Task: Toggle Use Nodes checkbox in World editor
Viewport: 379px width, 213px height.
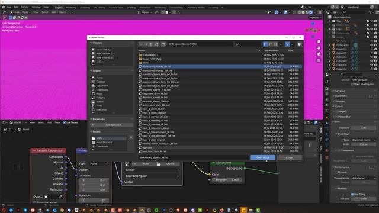Action: pos(65,122)
